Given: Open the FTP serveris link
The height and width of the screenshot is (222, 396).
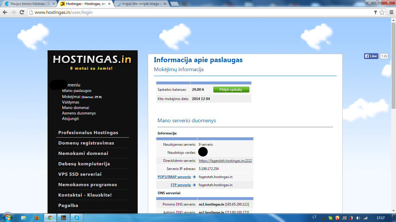Looking at the screenshot, I should [x=181, y=185].
